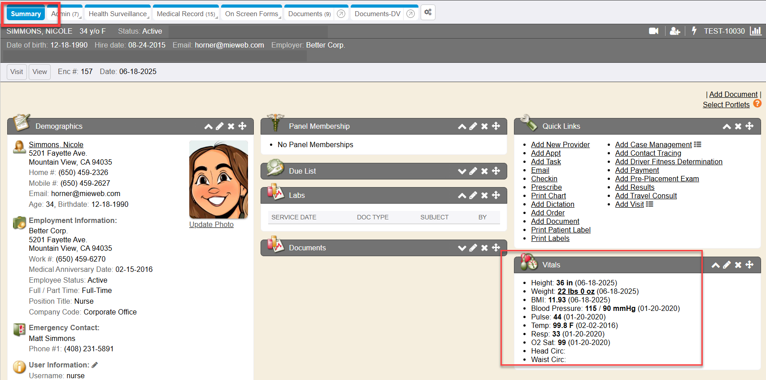Collapse the Quick Links portlet

coord(727,126)
